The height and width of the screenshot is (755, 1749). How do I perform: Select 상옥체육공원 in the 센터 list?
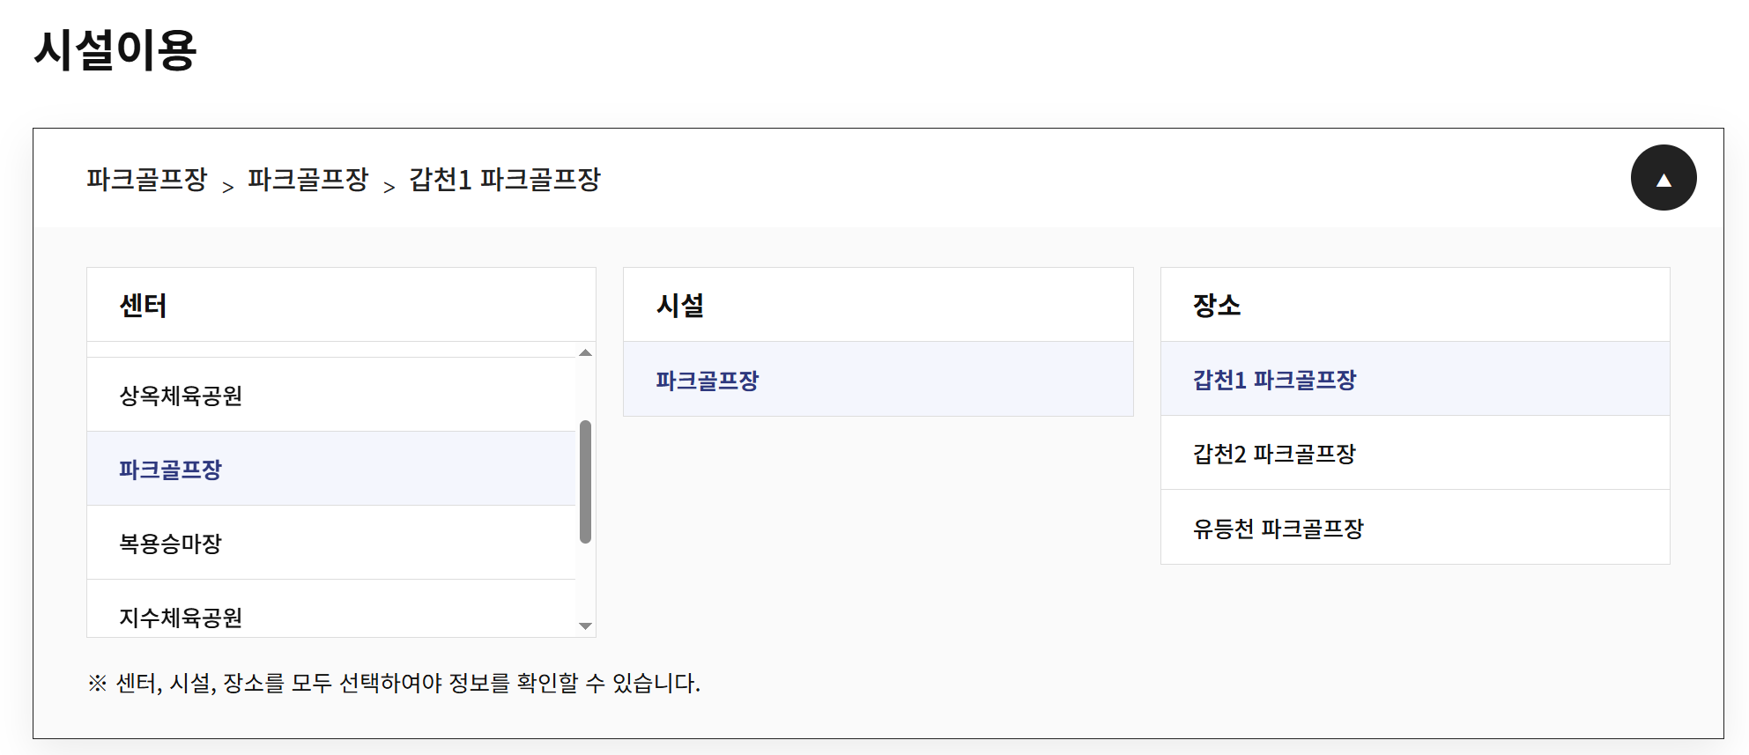pos(331,395)
